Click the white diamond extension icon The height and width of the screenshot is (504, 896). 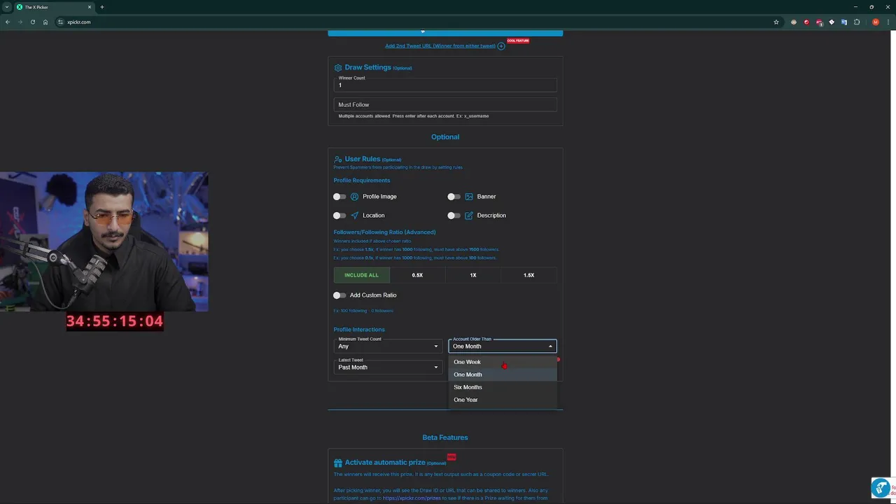[832, 22]
